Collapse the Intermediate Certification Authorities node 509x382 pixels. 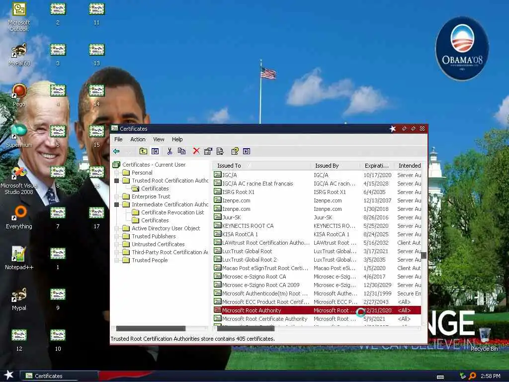116,204
